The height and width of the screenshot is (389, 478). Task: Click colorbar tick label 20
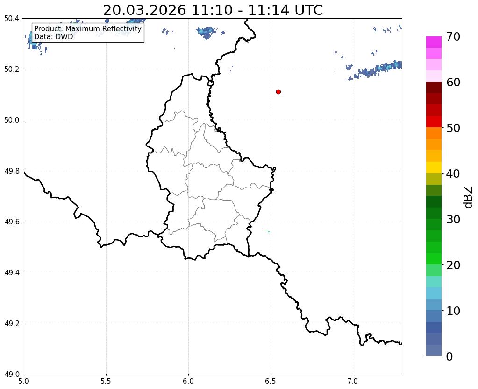pos(453,265)
